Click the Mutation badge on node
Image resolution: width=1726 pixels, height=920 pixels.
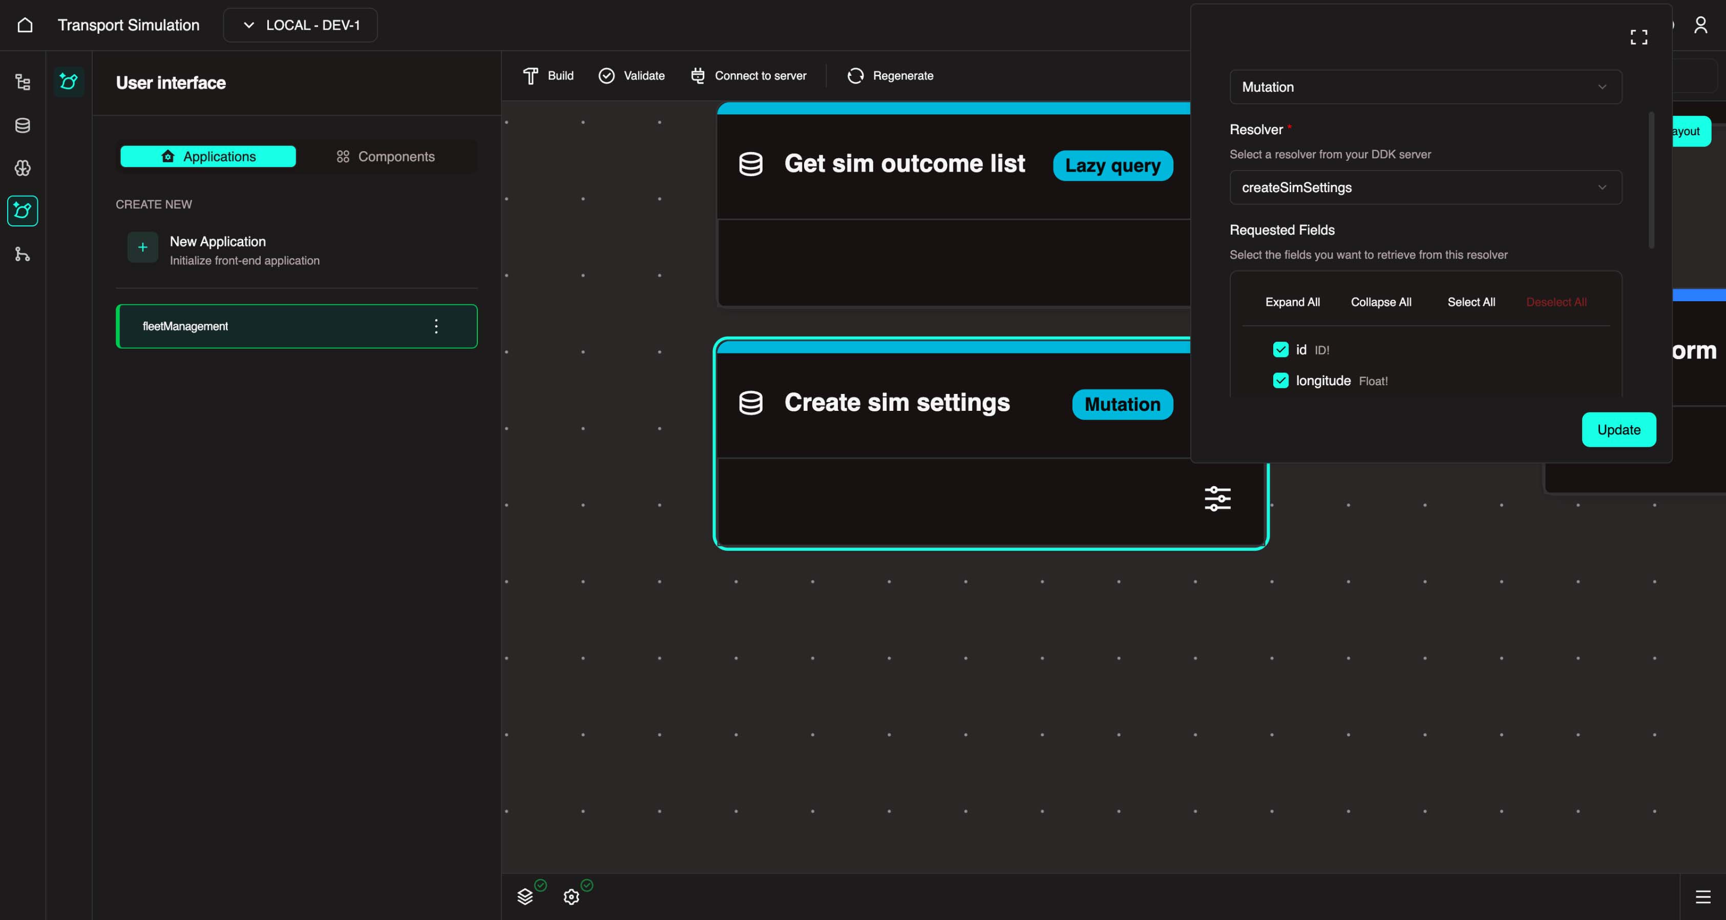click(1122, 405)
